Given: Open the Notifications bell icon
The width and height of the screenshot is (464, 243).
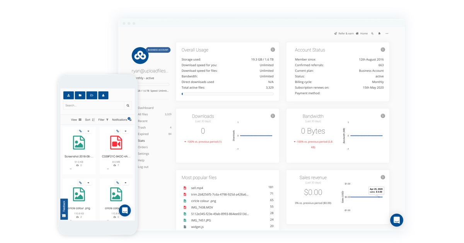Looking at the screenshot, I should click(x=129, y=119).
